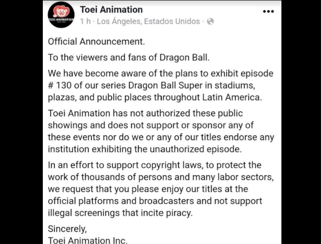
Task: Click the 'Sincerely,' closing line
Action: pyautogui.click(x=67, y=229)
